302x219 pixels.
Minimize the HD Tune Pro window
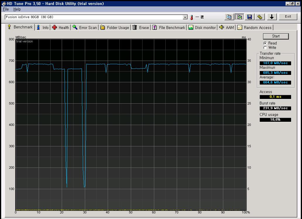click(288, 4)
